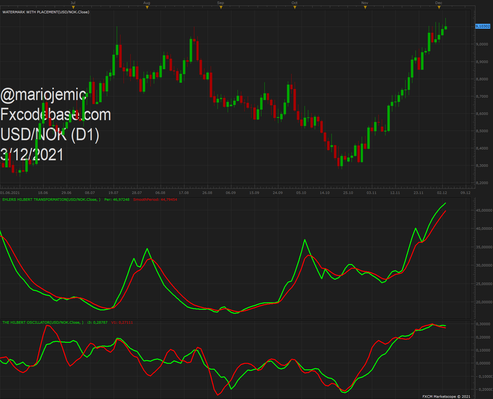Select the current price label 9,10302
Viewport: 493px width, 399px height.
pos(483,26)
